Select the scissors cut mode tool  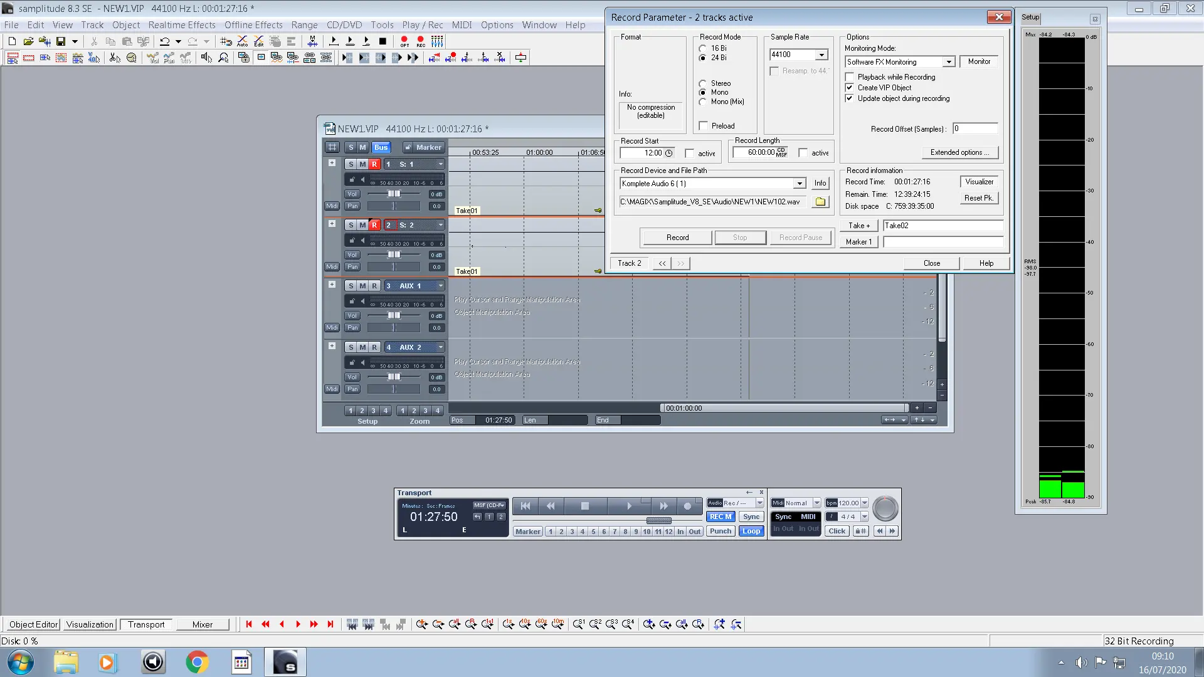(x=115, y=58)
